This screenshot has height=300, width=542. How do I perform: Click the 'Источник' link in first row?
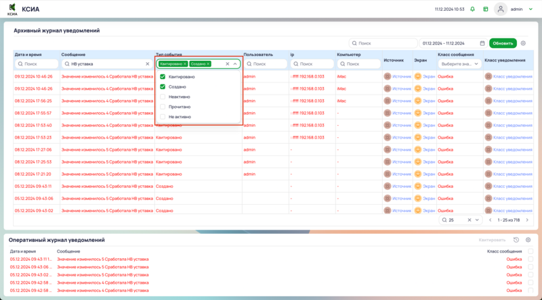coord(402,76)
